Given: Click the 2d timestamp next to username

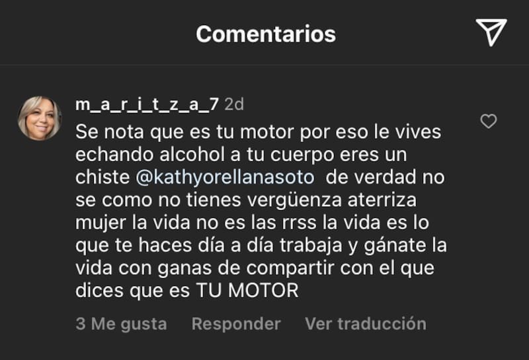Looking at the screenshot, I should [x=234, y=104].
